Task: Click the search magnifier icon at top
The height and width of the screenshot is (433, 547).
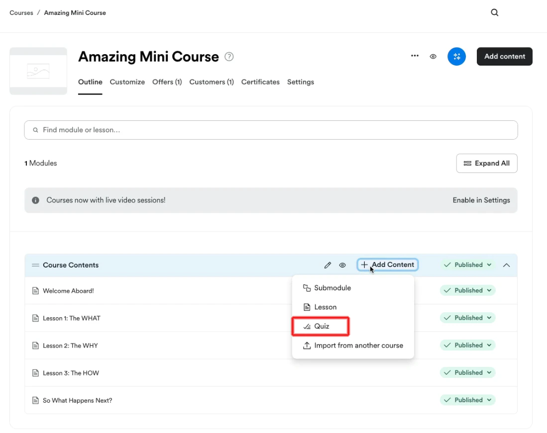Action: click(494, 12)
